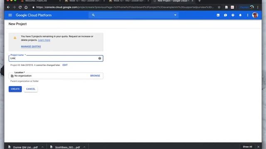Click the New Project page heading
This screenshot has width=266, height=149.
17,24
